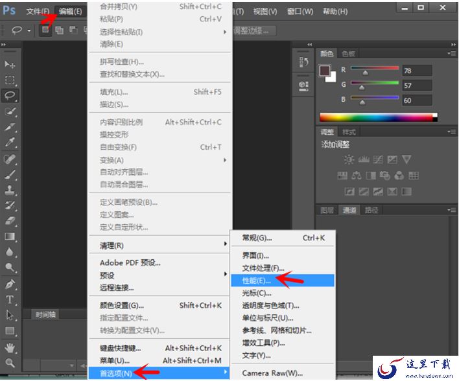Screen dimensions: 459x381
Task: Select the Zoom tool
Action: (x=10, y=363)
